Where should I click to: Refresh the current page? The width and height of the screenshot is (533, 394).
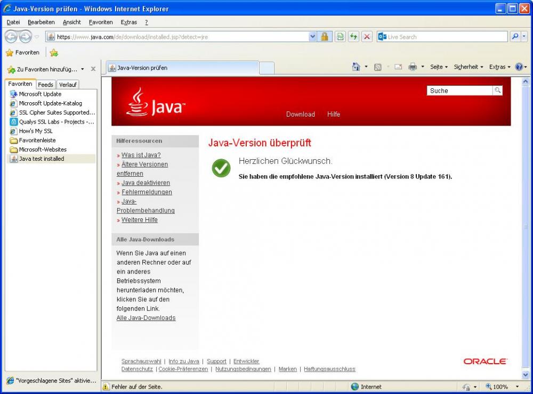(x=353, y=36)
